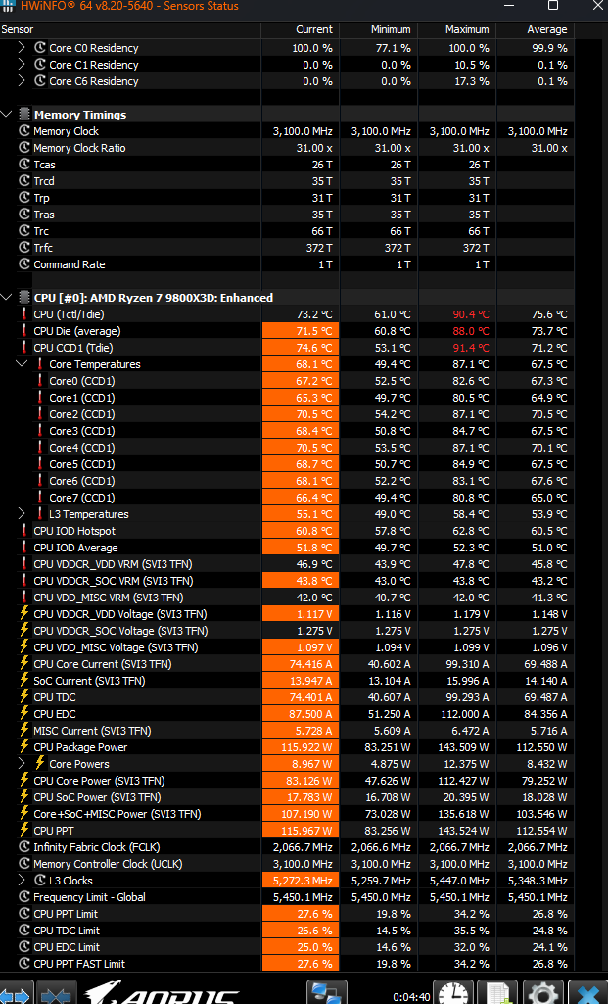This screenshot has width=608, height=1004.
Task: Expand the Core C0 Residency row
Action: point(23,48)
